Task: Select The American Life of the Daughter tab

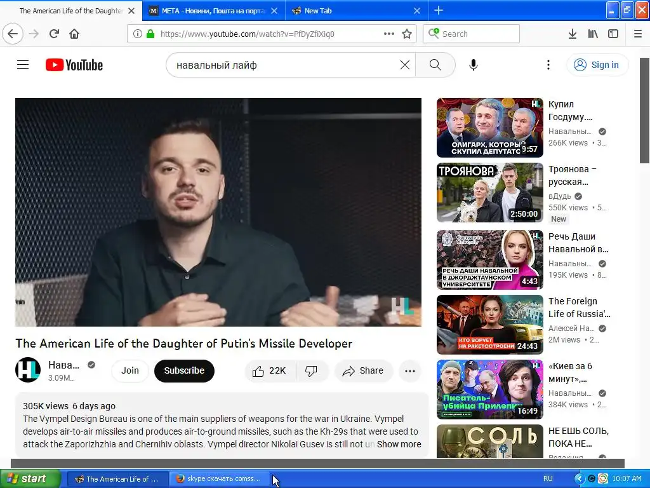Action: click(70, 11)
